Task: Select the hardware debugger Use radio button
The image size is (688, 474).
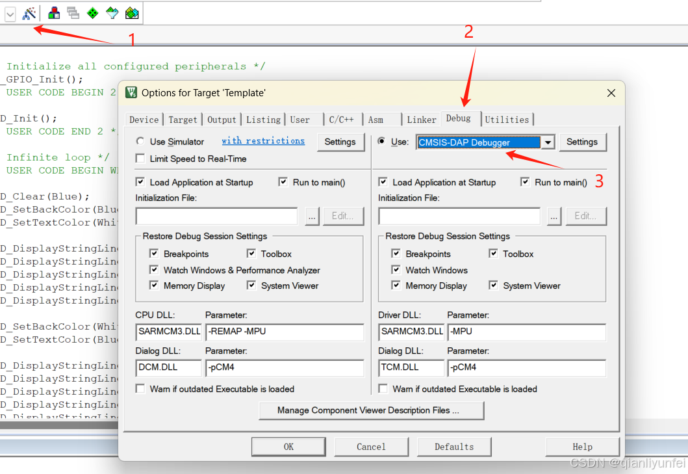Action: tap(382, 141)
